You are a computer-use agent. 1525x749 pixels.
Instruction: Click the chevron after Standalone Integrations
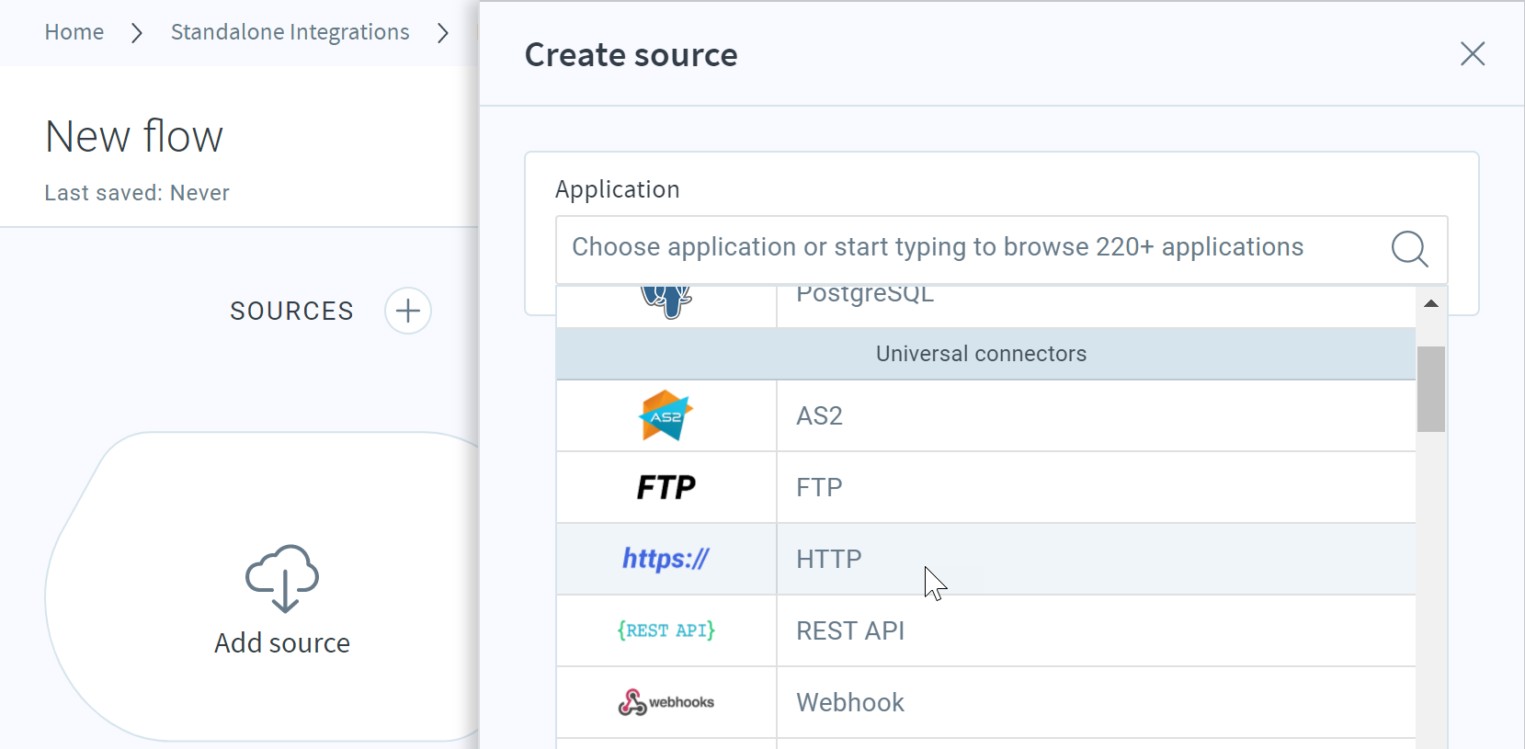tap(443, 33)
